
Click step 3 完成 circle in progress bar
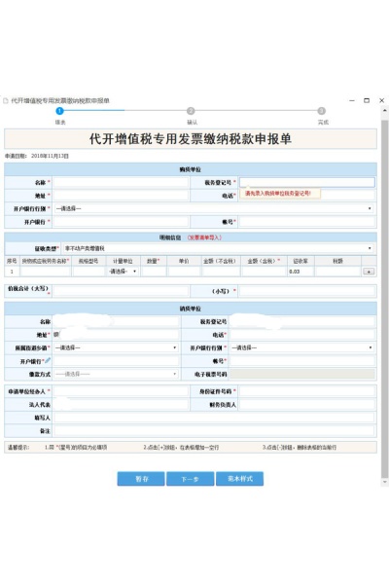[322, 111]
